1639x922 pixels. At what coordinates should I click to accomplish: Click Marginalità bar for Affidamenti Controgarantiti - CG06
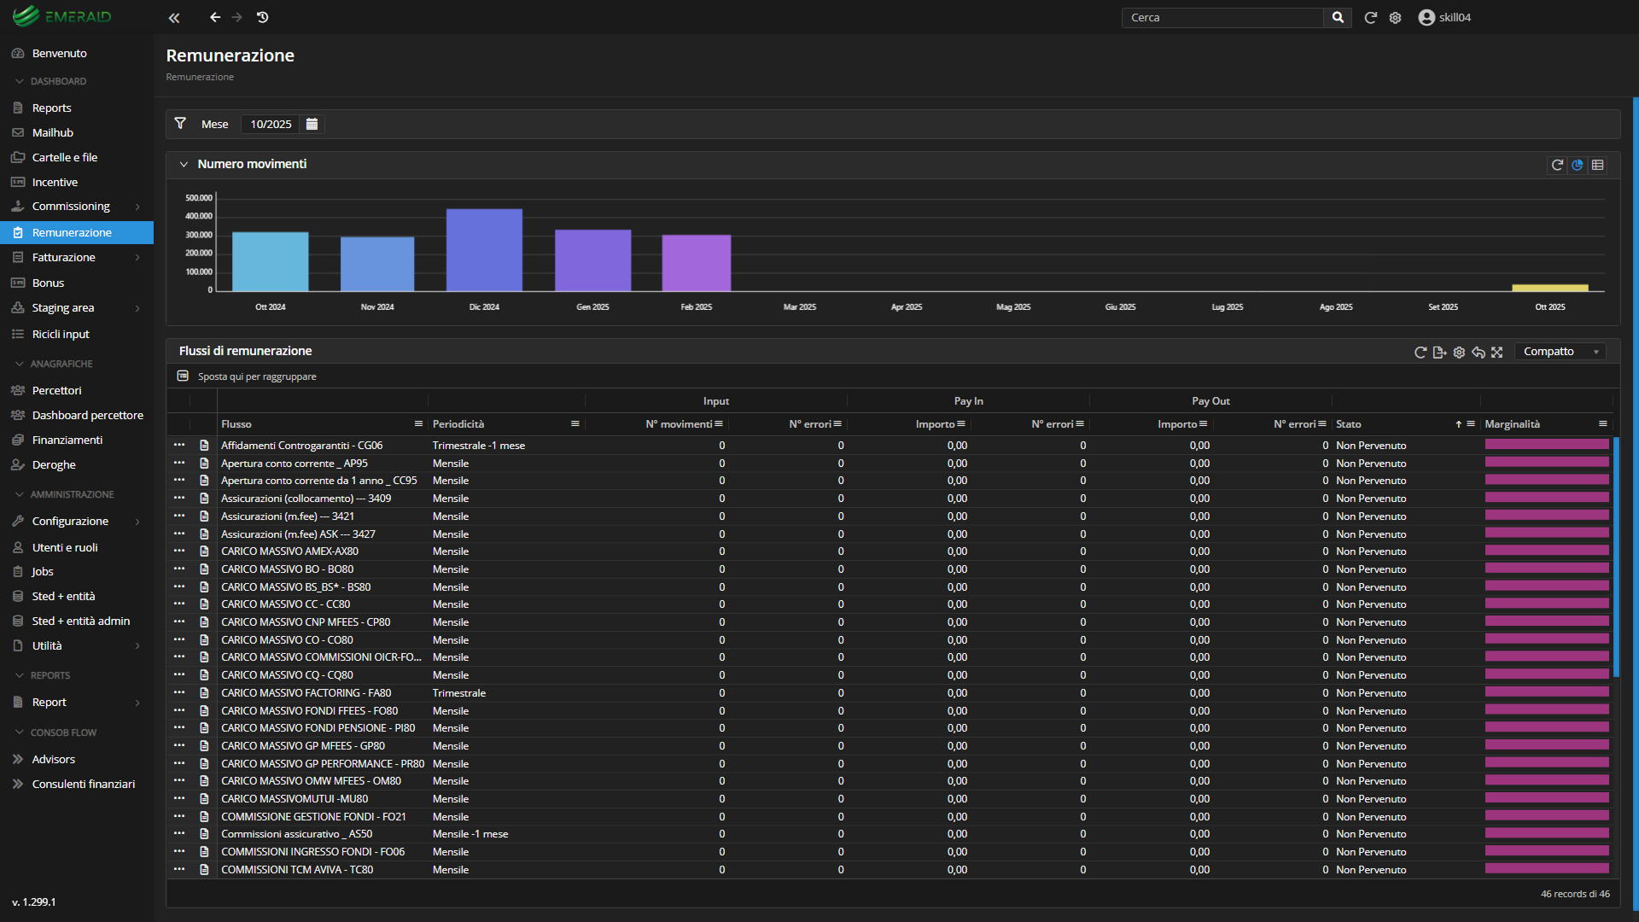point(1547,444)
